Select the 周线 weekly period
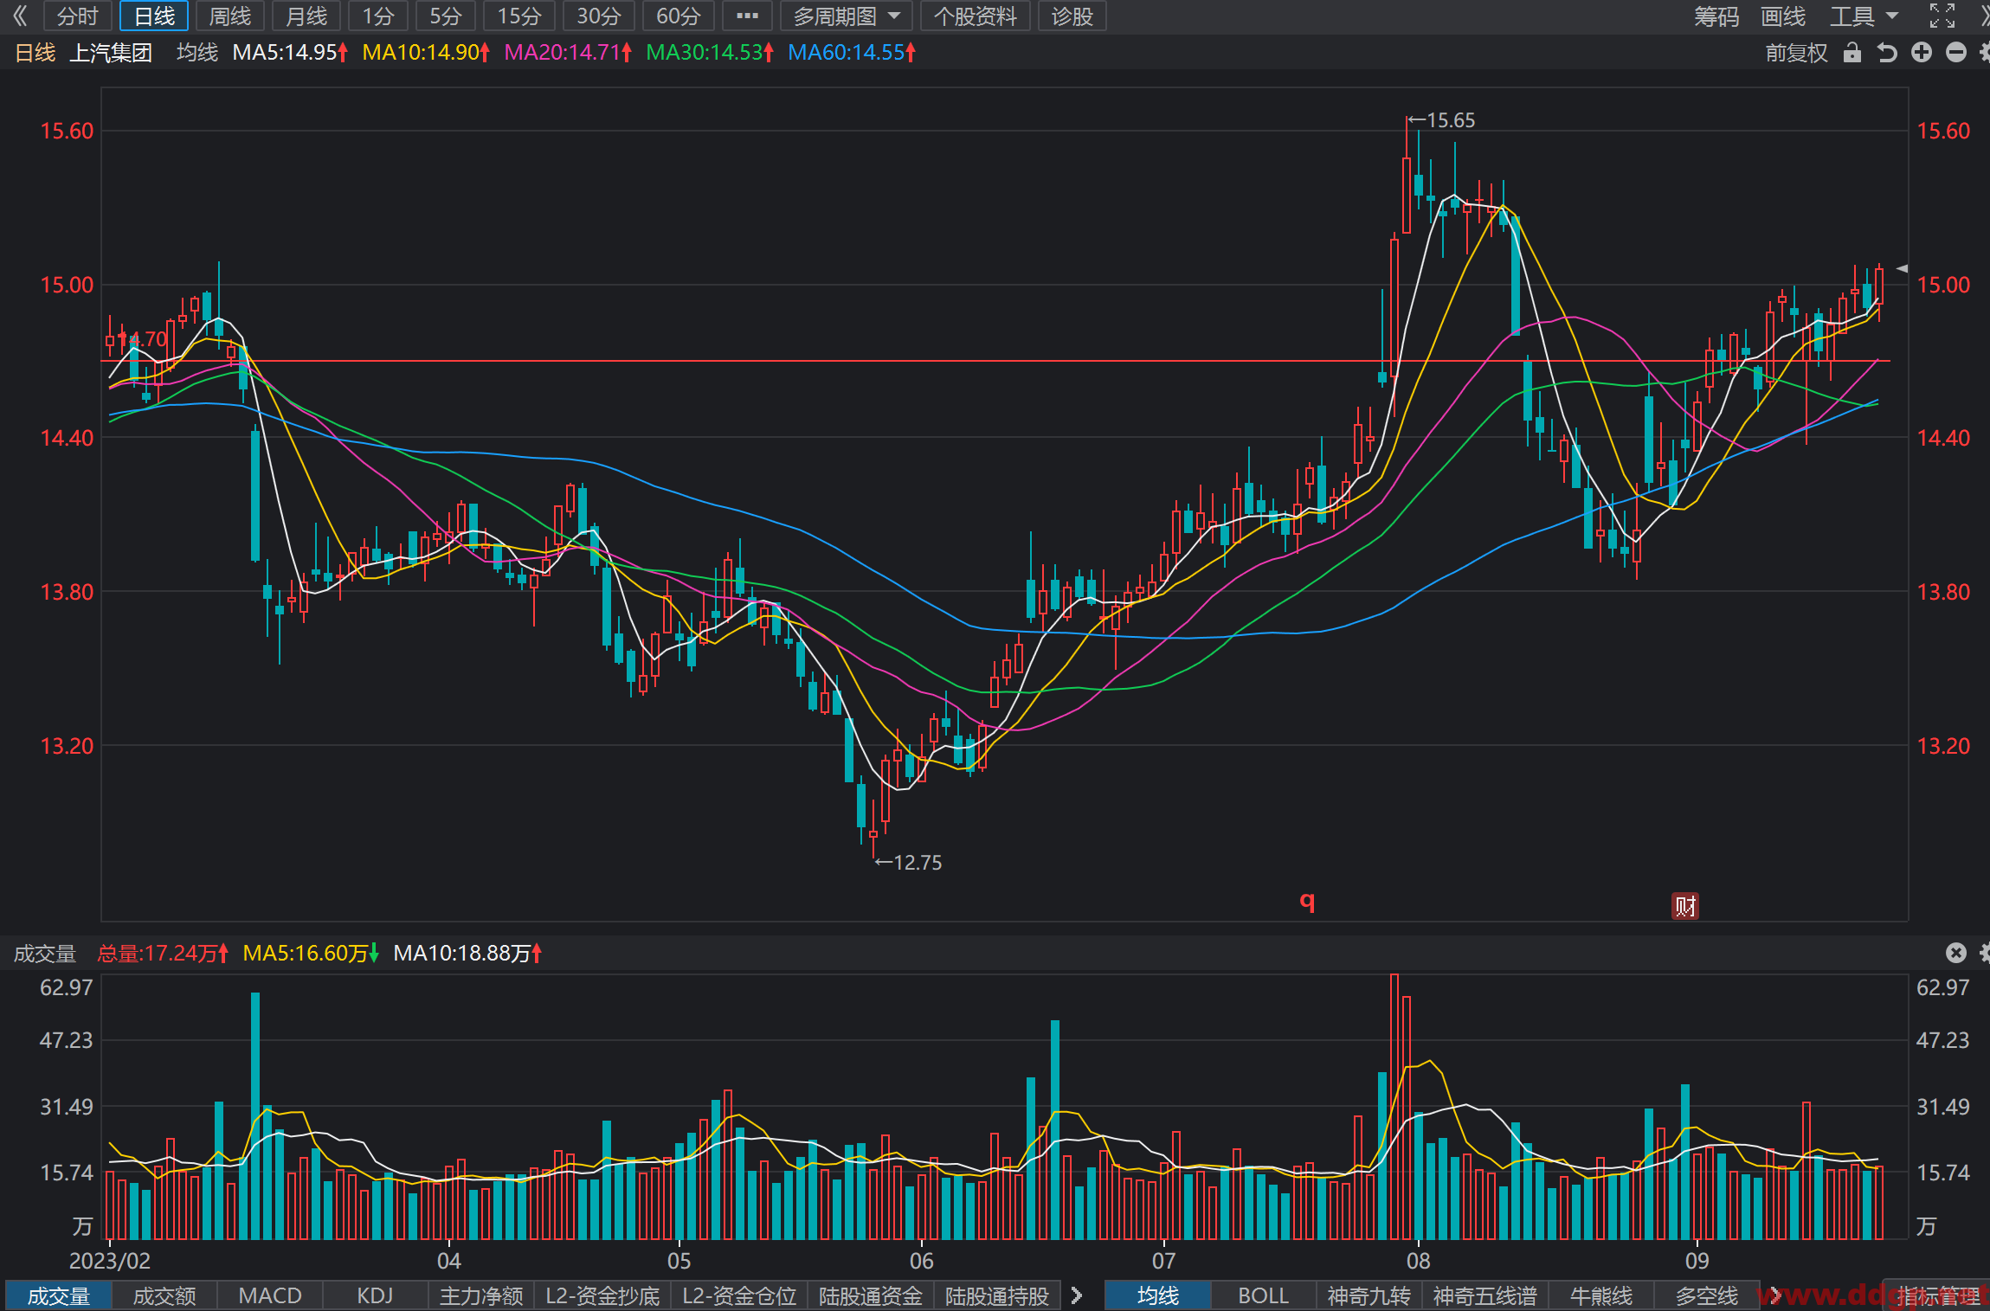 (x=230, y=16)
